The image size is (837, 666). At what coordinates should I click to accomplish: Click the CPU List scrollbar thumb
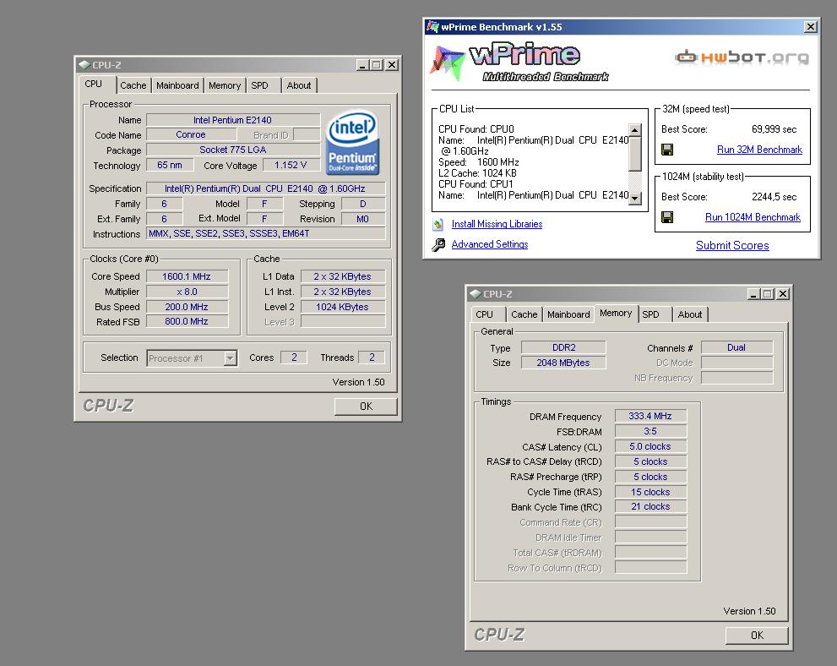(x=634, y=154)
